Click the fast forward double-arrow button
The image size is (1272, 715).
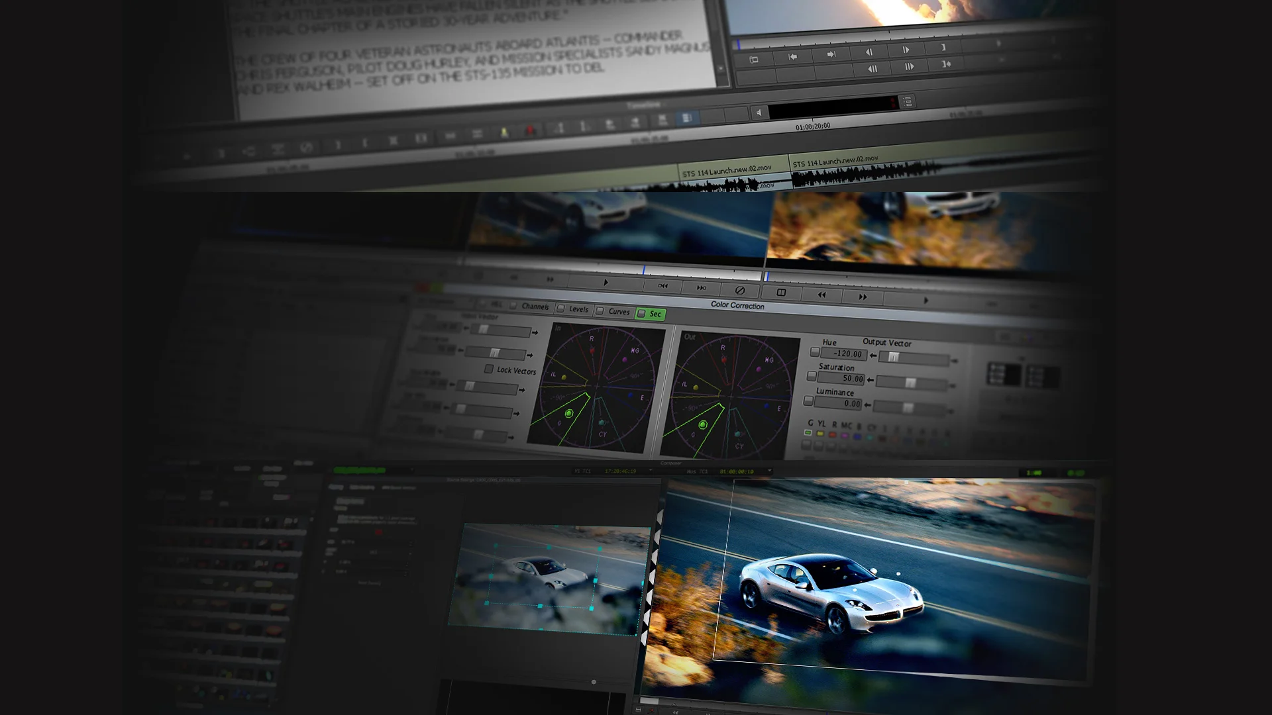pos(863,297)
